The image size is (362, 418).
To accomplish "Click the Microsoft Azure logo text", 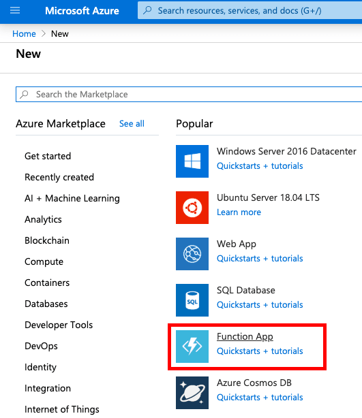I will click(x=82, y=11).
